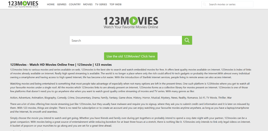Click the magnifier icon in header search
Image resolution: width=268 pixels, height=131 pixels.
[204, 4]
